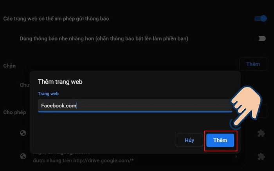Viewport: 274px width, 171px height.
Task: Click 'được nhúng trên http://drive.google.com/*' text
Action: point(83,160)
